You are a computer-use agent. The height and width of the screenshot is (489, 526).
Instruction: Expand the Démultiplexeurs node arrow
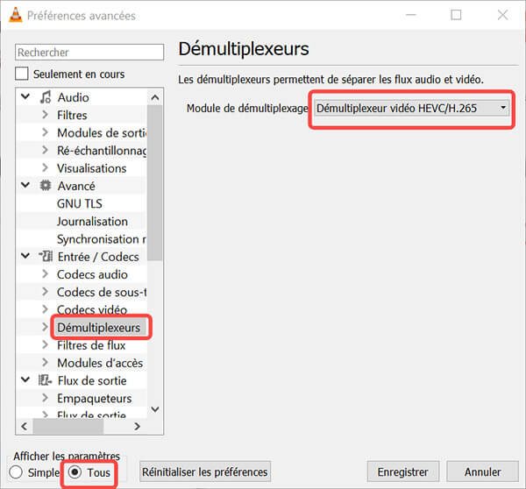[x=45, y=328]
